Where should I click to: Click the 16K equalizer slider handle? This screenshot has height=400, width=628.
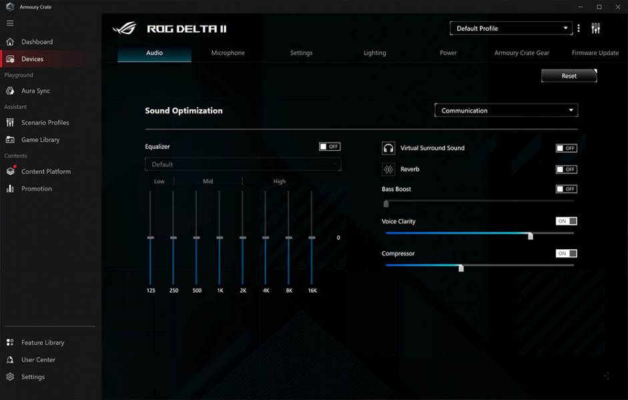312,237
